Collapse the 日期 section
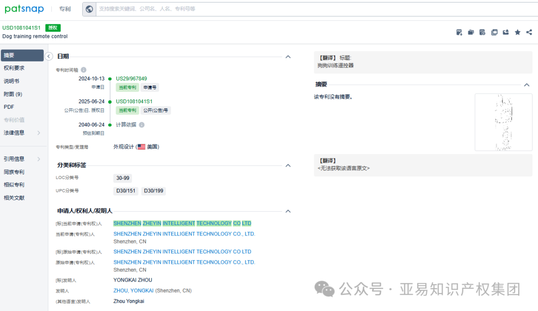This screenshot has height=311, width=538. point(288,57)
